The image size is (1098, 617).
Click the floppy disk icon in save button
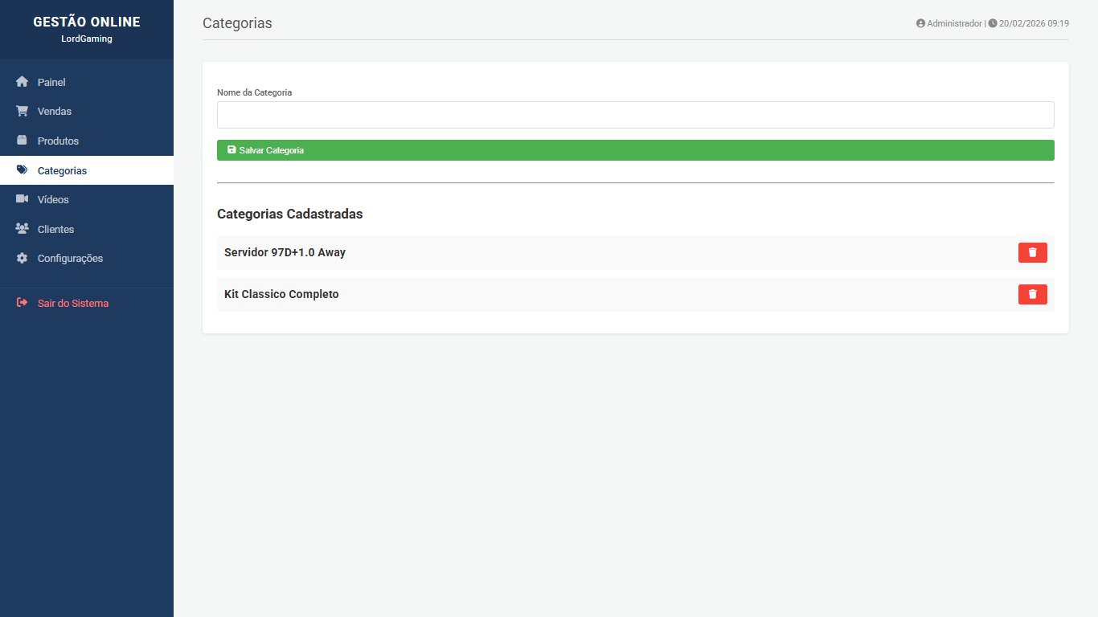[231, 150]
